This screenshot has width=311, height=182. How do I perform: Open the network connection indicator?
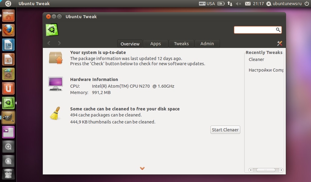(230, 4)
